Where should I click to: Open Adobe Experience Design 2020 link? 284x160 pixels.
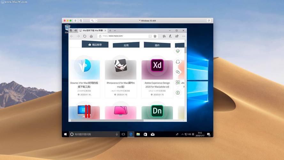point(157,85)
